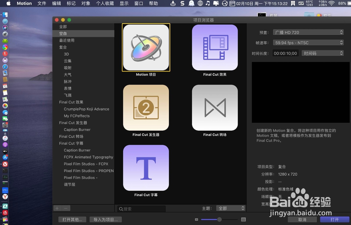This screenshot has height=225, width=351.
Task: Open Launchpad rocket icon in the Dock
Action: tap(5, 34)
